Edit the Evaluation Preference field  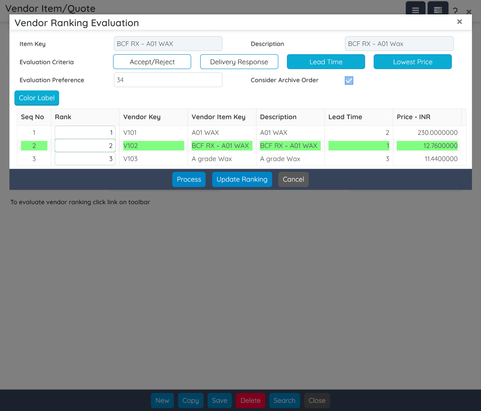(x=168, y=80)
